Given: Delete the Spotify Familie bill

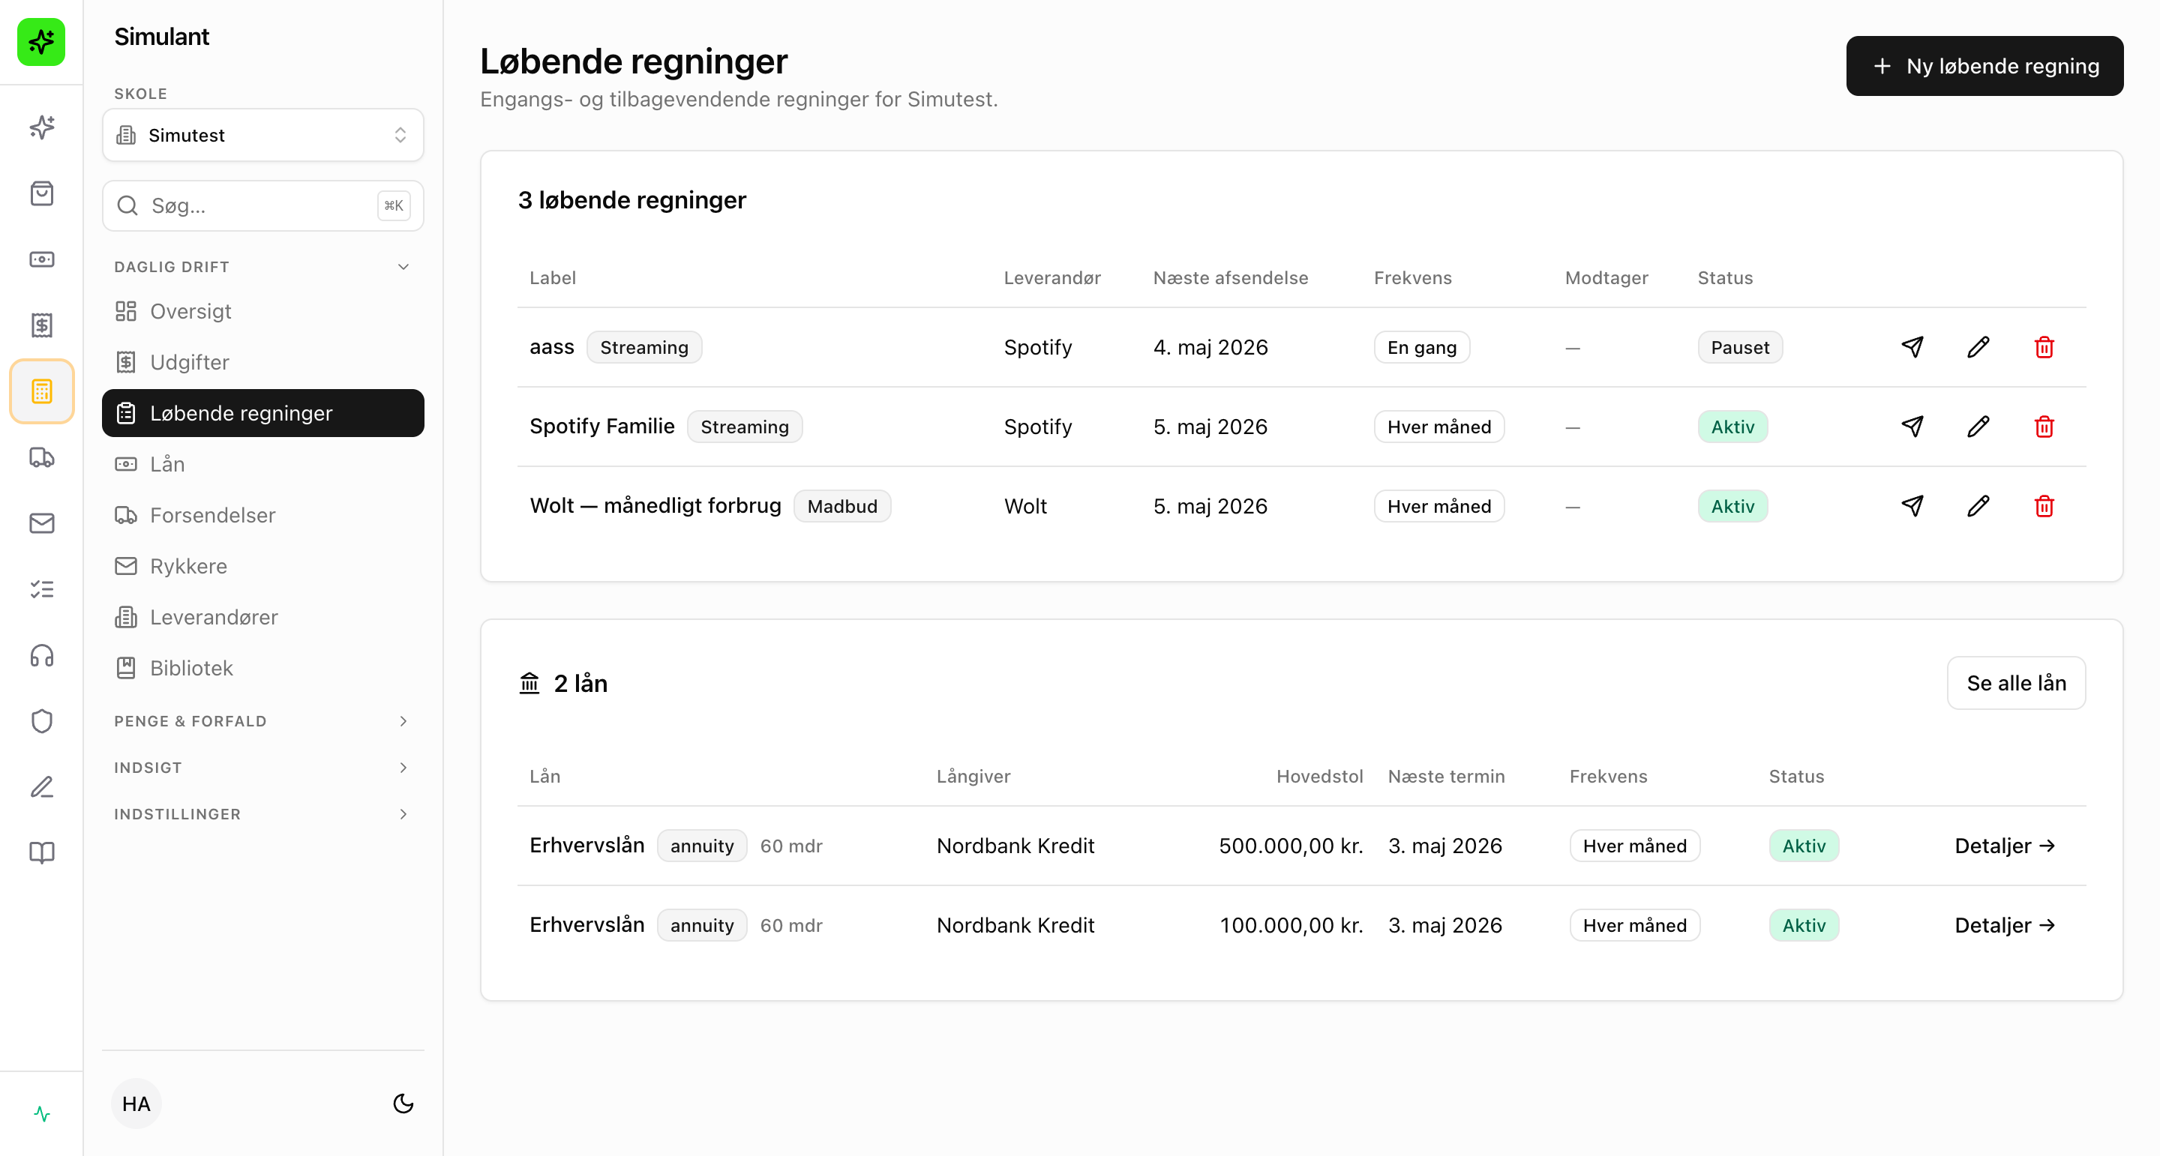Looking at the screenshot, I should tap(2044, 427).
